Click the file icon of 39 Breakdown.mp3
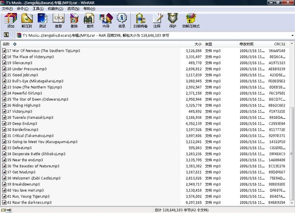 tap(4, 184)
